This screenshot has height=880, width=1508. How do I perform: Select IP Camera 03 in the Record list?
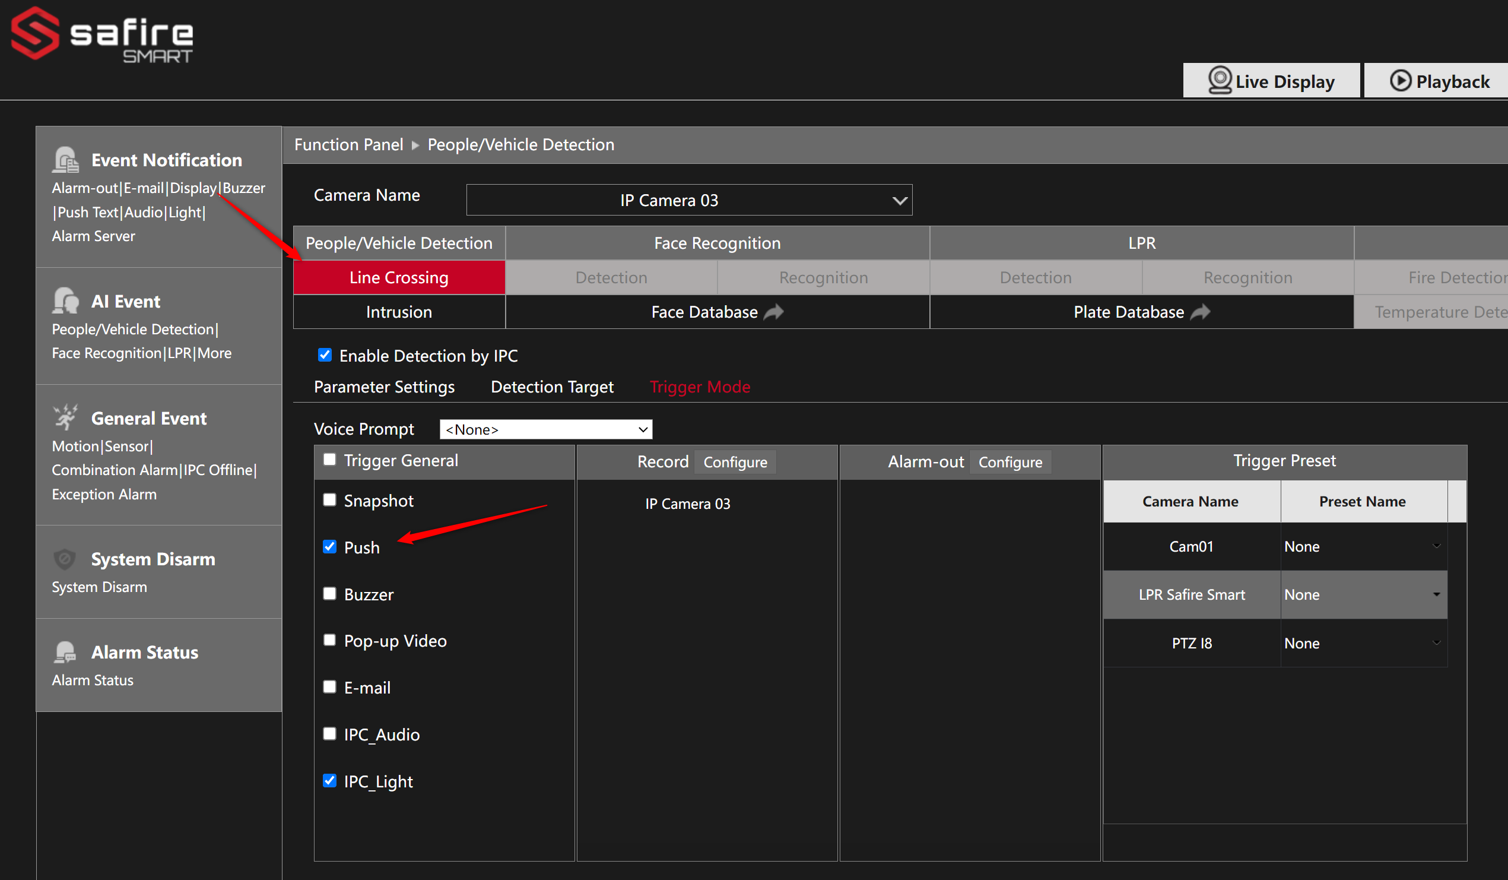tap(687, 504)
